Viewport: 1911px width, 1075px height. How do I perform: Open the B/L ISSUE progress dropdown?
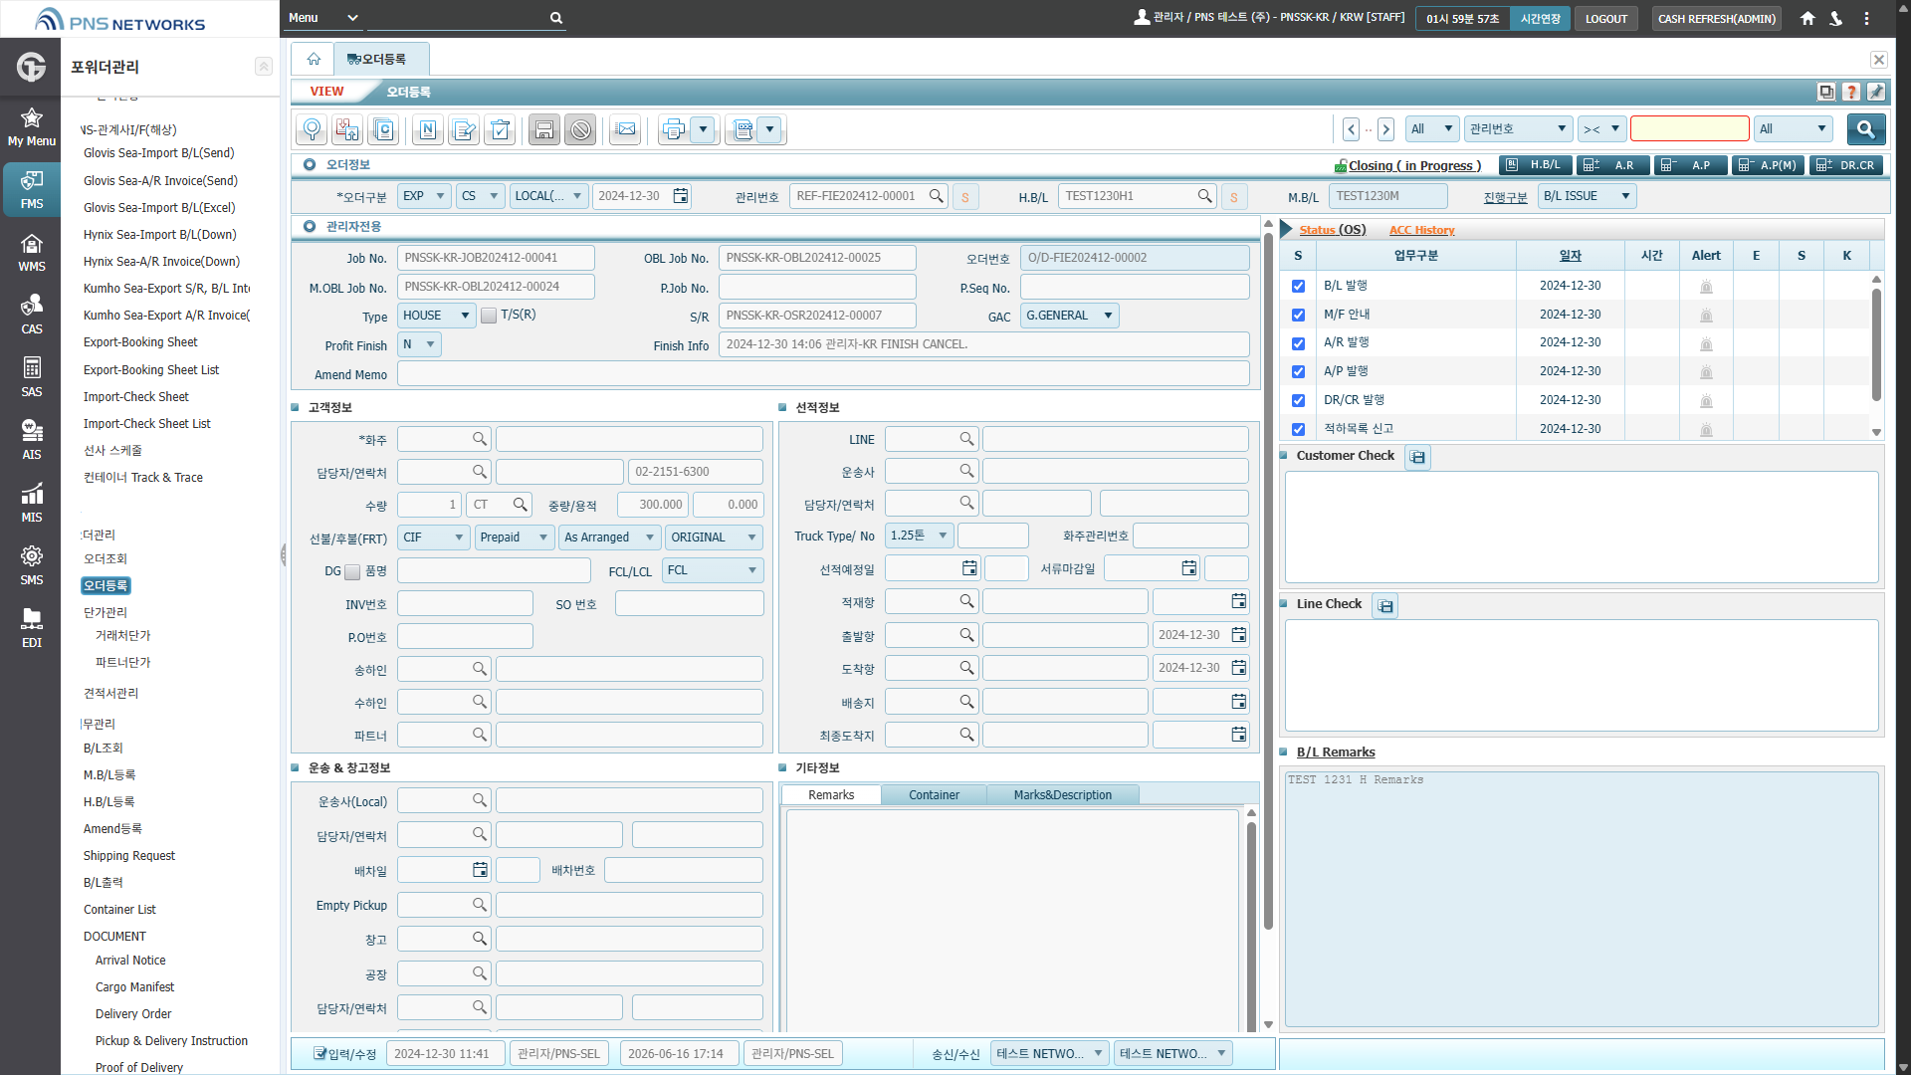click(1587, 196)
